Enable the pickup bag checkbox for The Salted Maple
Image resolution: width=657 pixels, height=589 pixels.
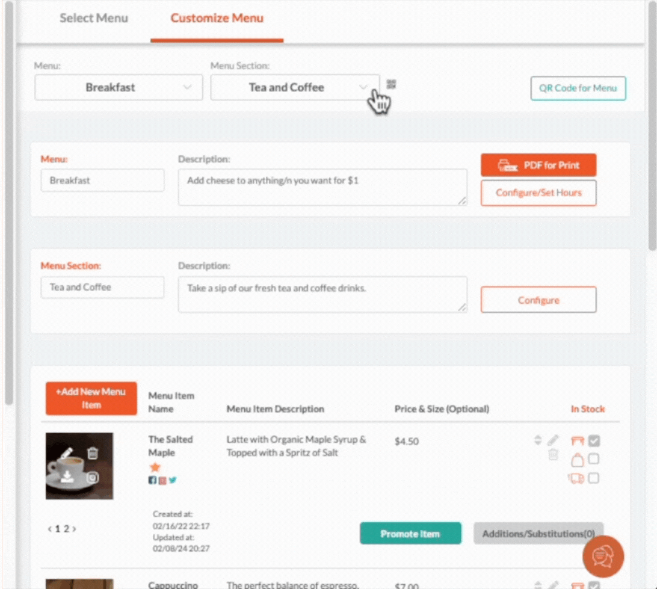point(594,458)
